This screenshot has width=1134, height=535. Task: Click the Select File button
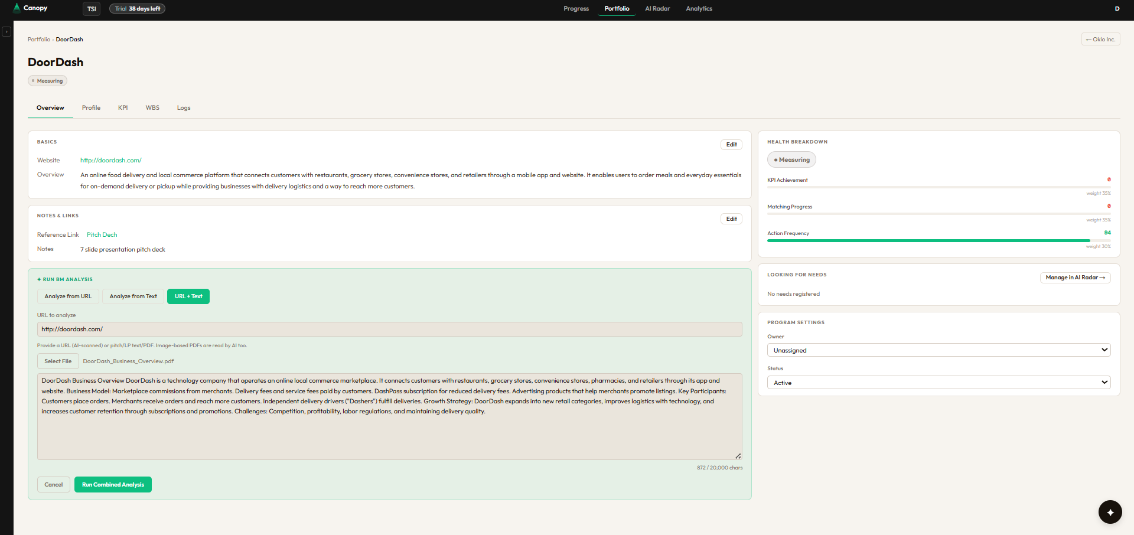tap(58, 361)
